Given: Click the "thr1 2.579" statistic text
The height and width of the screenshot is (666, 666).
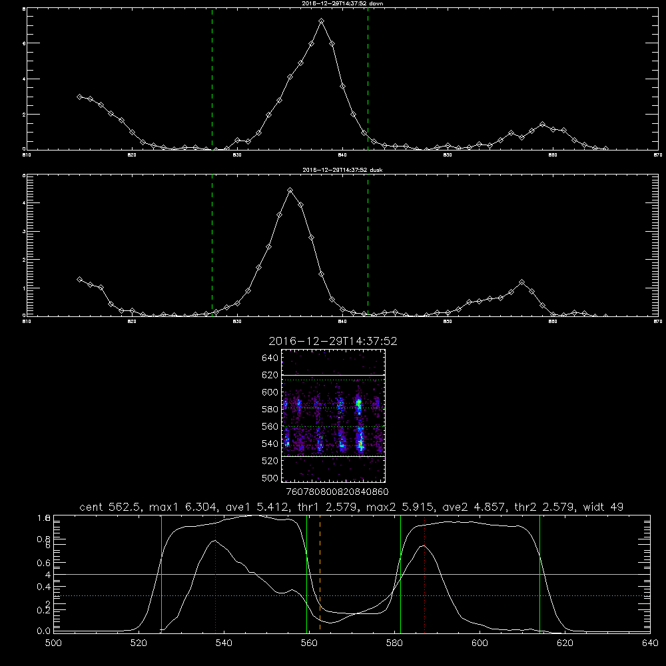Looking at the screenshot, I should [x=326, y=507].
